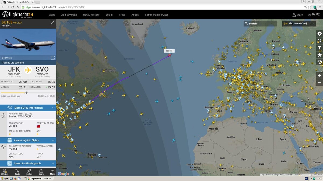Show the flight Route
323x181 pixels.
[x=17, y=172]
